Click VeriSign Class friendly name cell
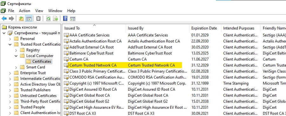 274,71
